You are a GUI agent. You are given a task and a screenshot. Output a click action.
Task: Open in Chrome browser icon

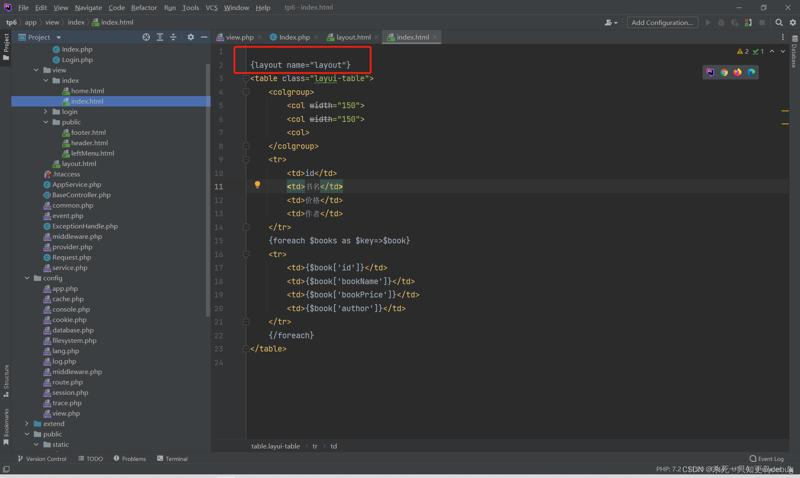click(724, 72)
